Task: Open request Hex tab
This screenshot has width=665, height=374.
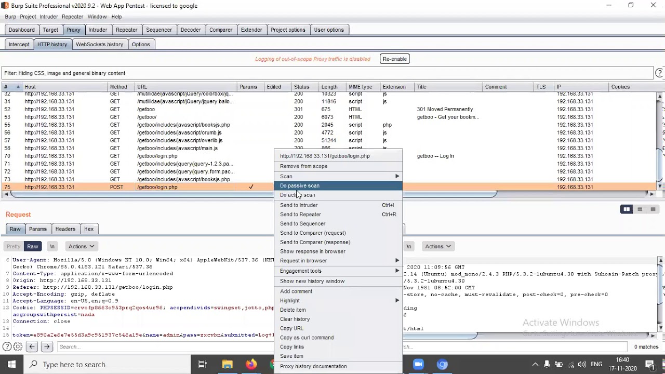Action: (x=89, y=229)
